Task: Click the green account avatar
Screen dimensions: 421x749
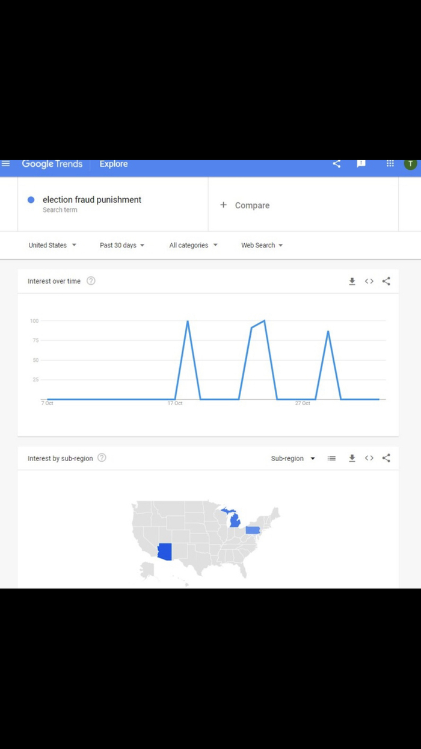Action: (410, 164)
